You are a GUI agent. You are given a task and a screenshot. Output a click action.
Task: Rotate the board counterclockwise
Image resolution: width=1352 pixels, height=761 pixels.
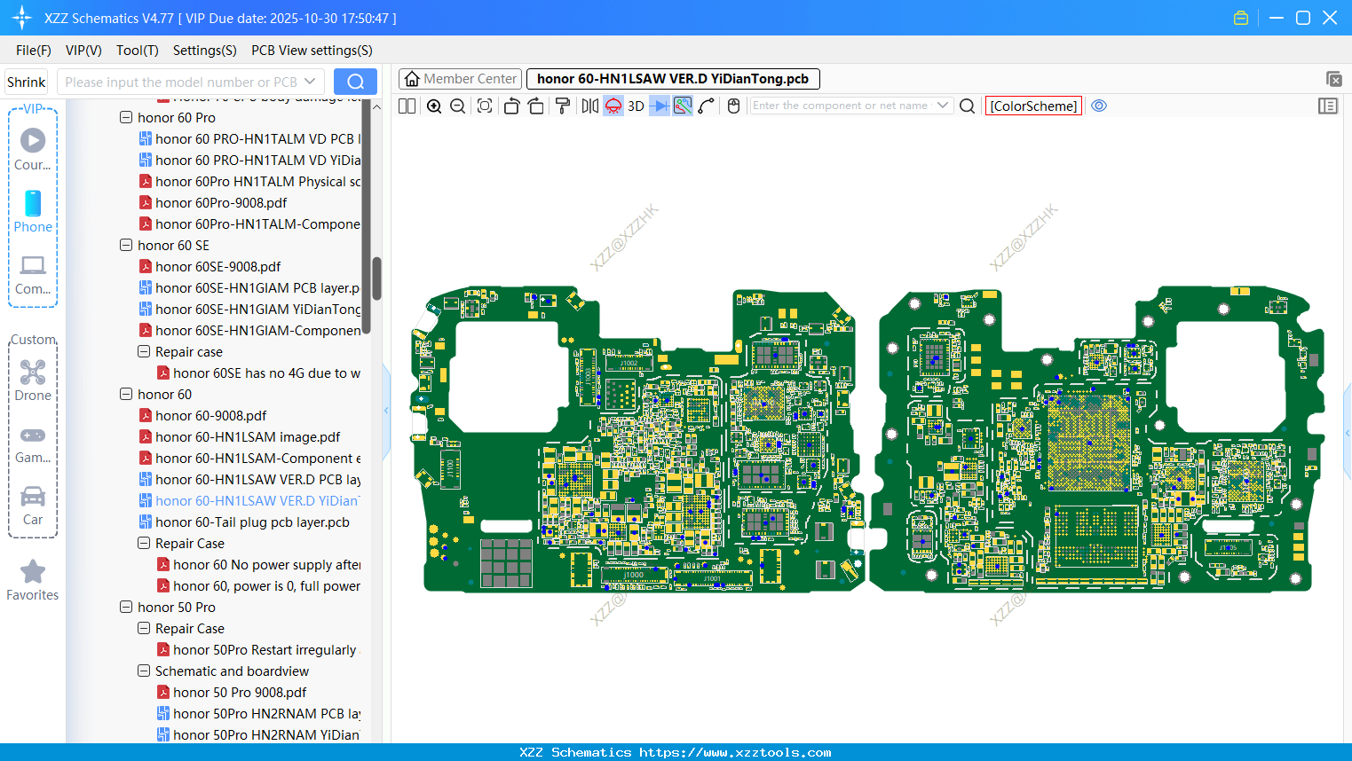[511, 106]
